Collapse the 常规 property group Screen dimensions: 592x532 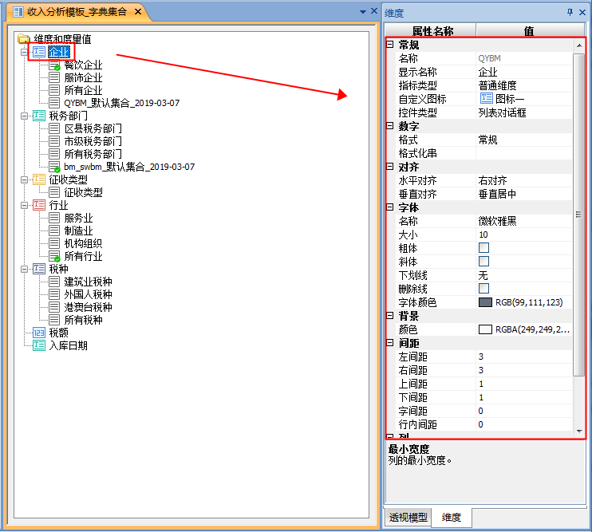[x=390, y=45]
